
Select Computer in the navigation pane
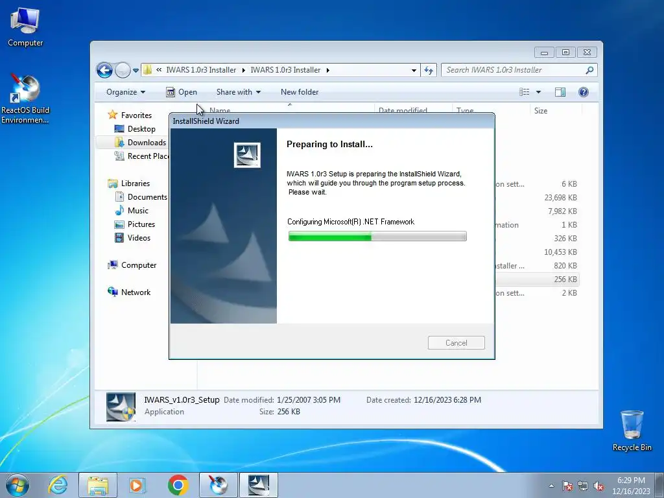[132, 265]
